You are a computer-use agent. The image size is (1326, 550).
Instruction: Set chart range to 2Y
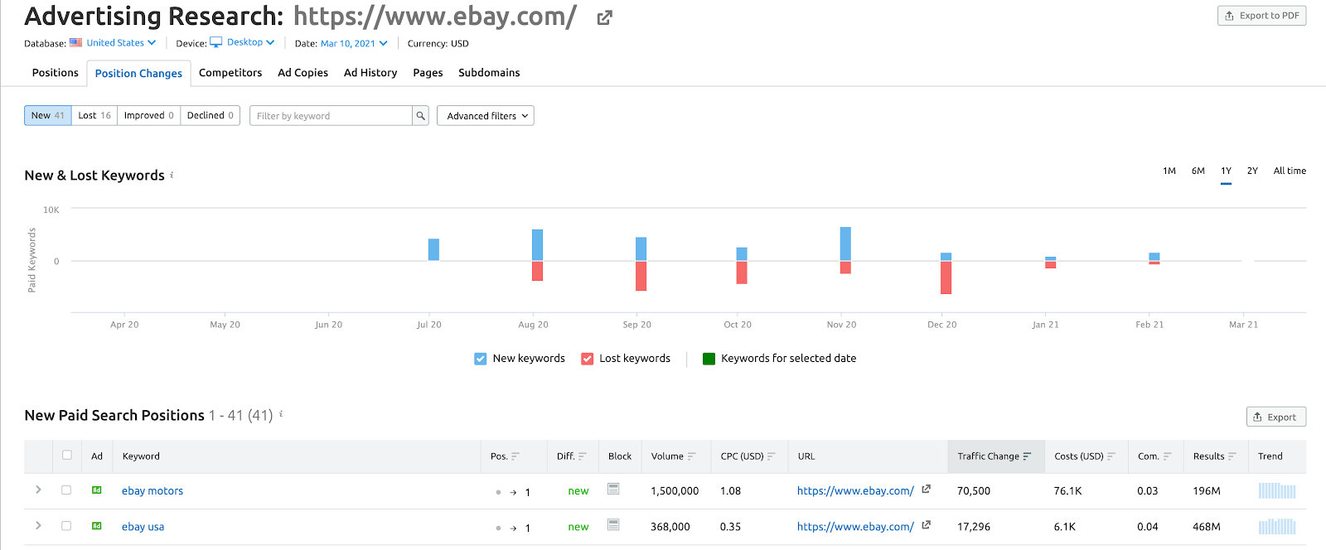1252,171
